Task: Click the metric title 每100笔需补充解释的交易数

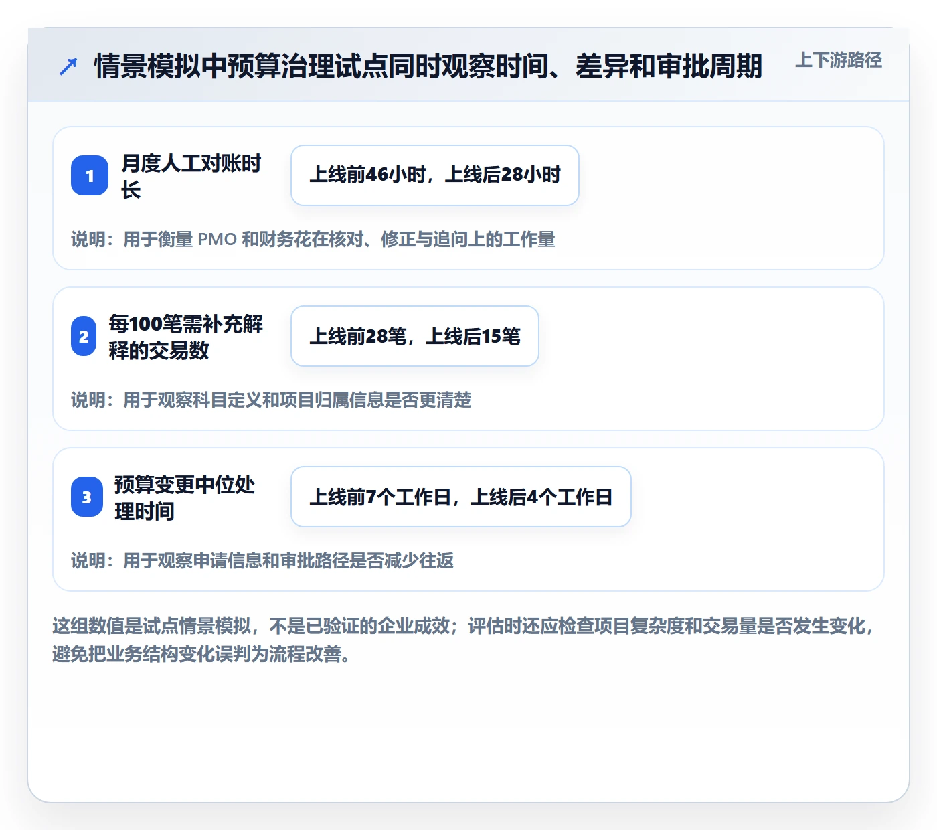Action: 186,337
